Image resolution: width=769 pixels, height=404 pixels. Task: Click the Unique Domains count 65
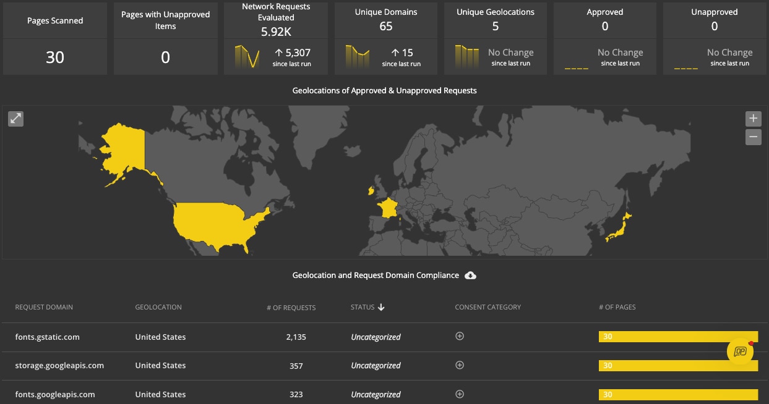[x=386, y=26]
